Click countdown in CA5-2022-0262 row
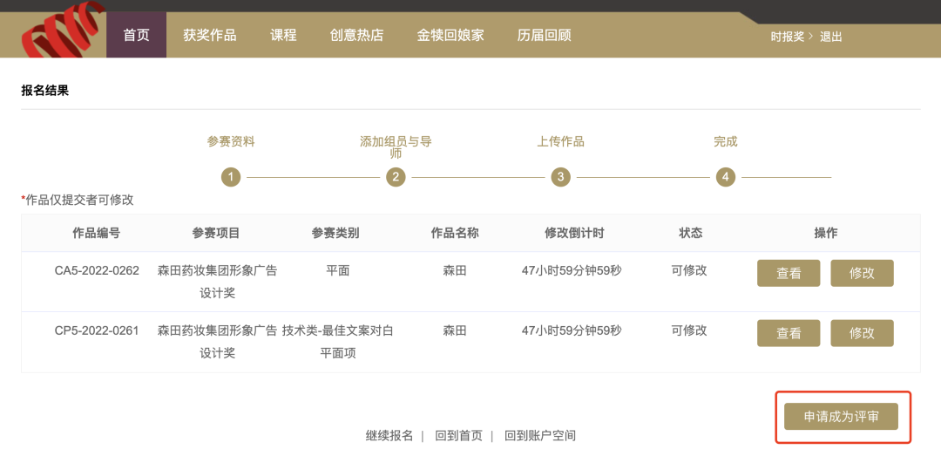 (x=572, y=270)
